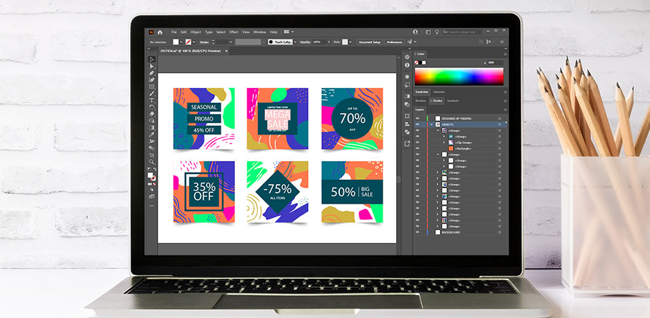The image size is (650, 318).
Task: Open the graphic Style dropdown
Action: coord(351,42)
